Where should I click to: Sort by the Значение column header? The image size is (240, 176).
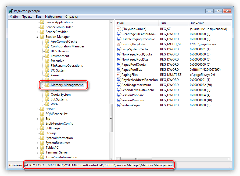pyautogui.click(x=210, y=23)
